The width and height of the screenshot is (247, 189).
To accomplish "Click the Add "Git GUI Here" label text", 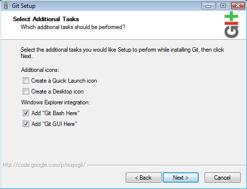I will click(54, 124).
